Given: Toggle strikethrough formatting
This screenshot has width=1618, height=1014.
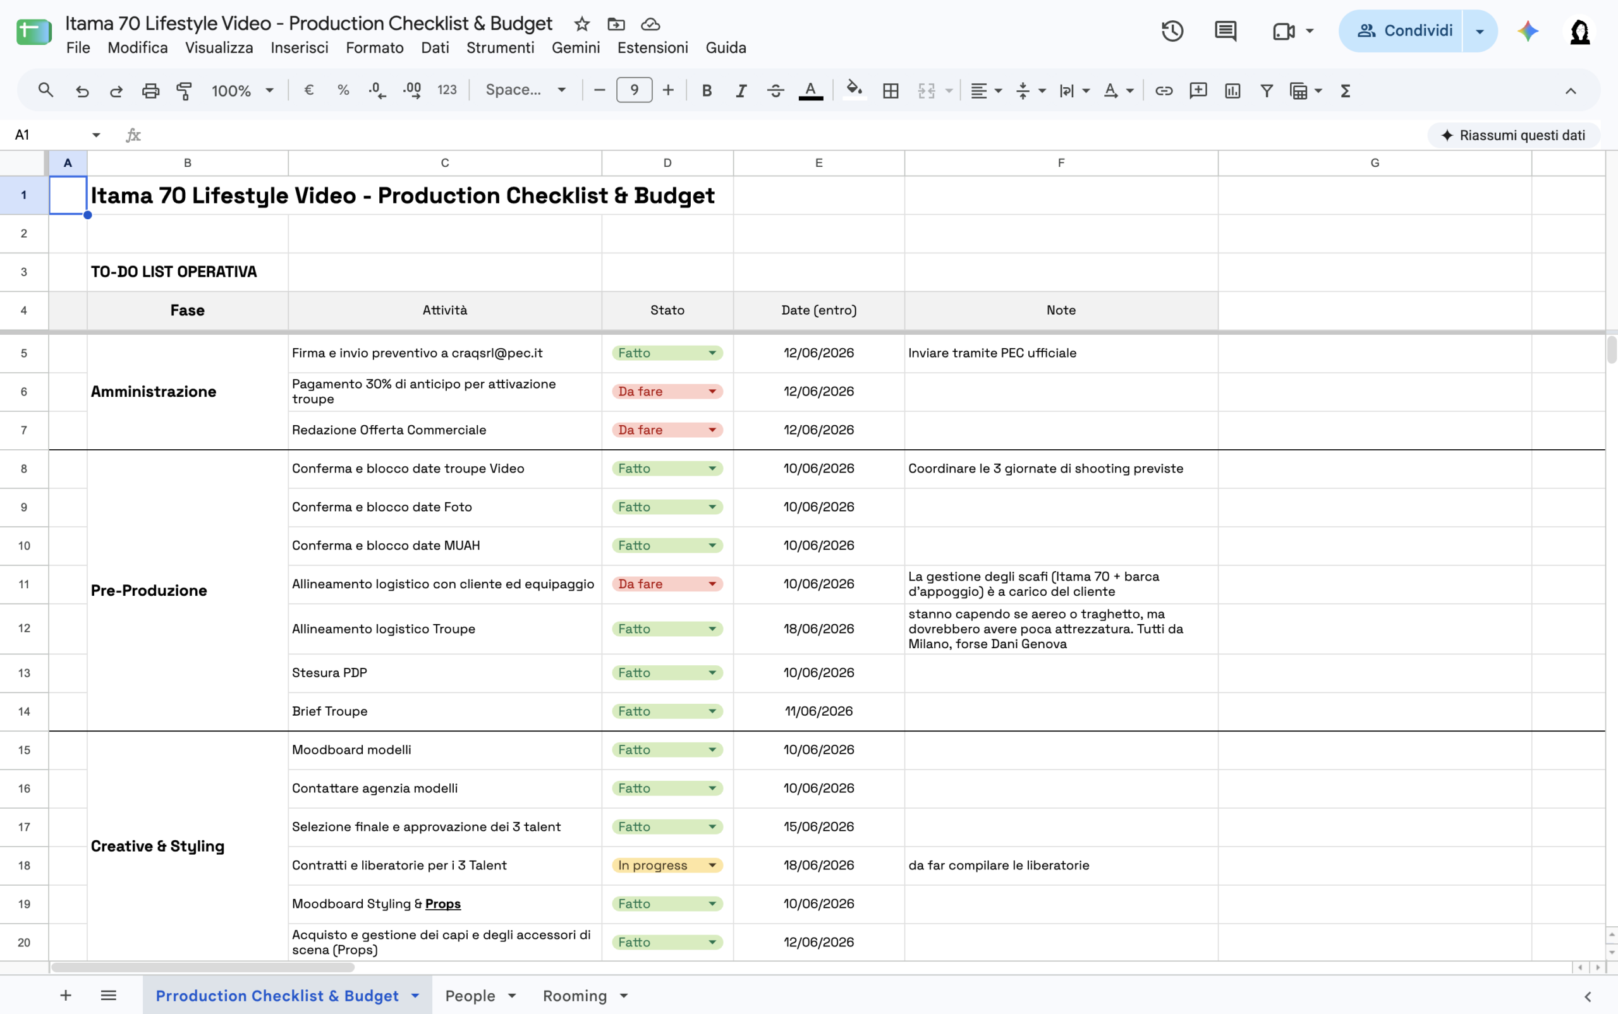Looking at the screenshot, I should [x=776, y=90].
